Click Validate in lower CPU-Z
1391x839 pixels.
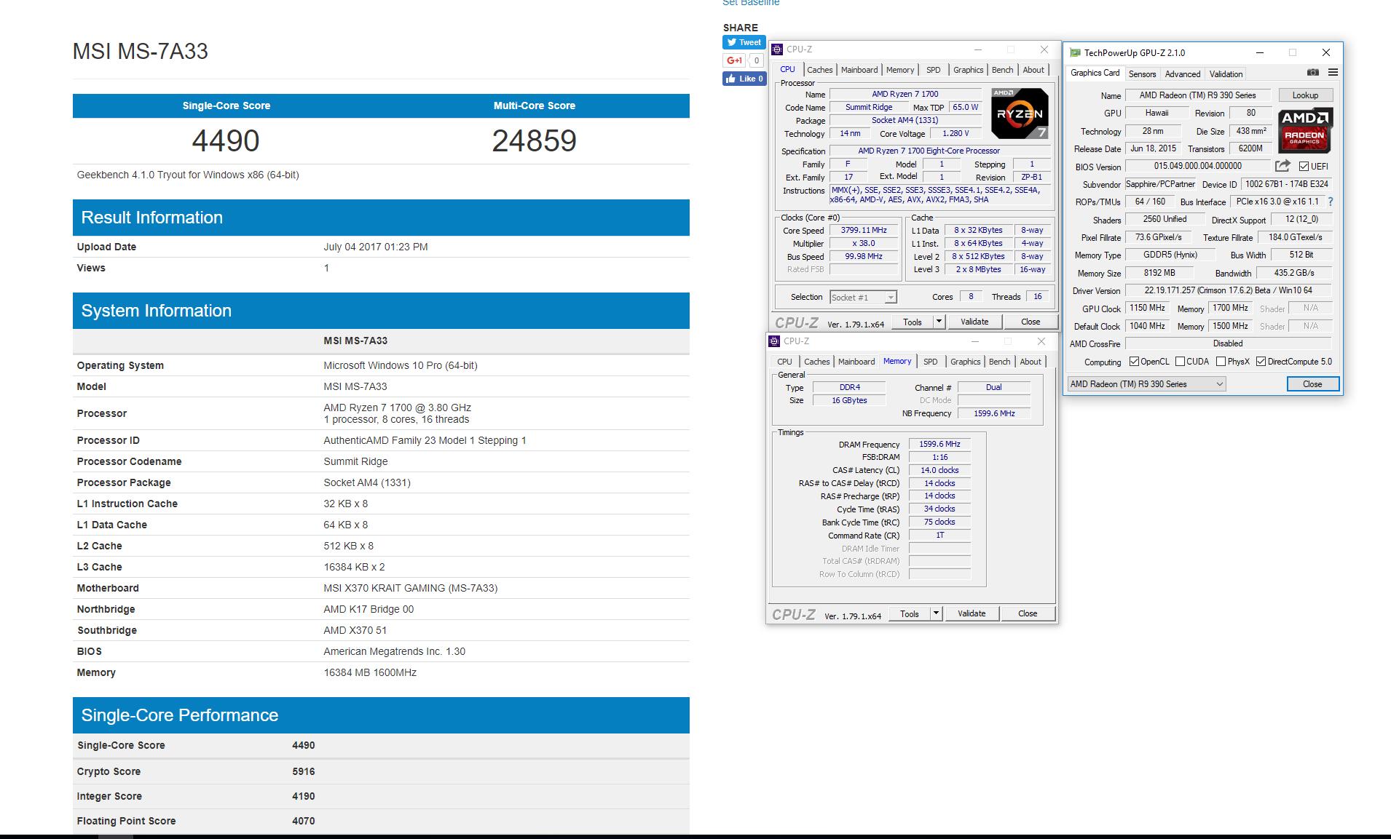pos(972,613)
